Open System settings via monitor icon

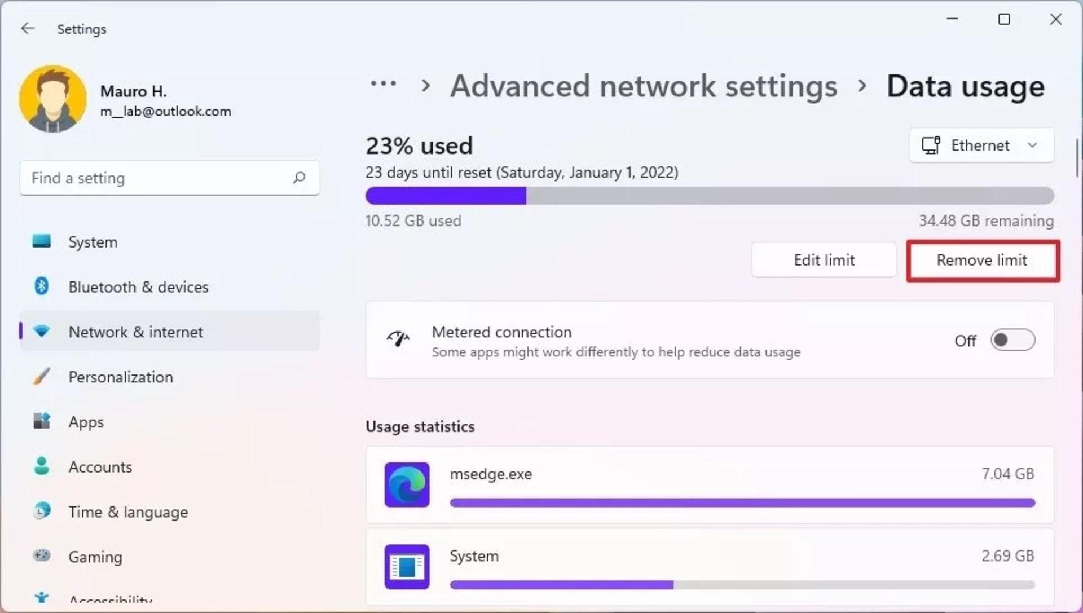click(x=41, y=242)
